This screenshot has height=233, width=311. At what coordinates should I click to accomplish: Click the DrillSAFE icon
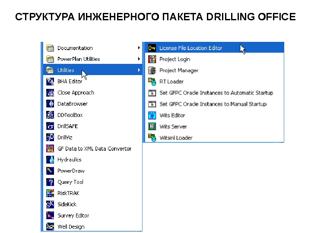coord(50,126)
